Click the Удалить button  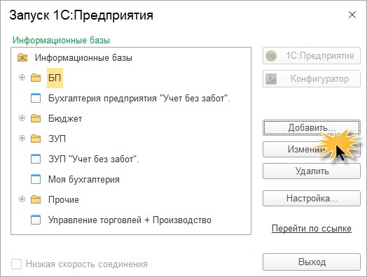312,171
